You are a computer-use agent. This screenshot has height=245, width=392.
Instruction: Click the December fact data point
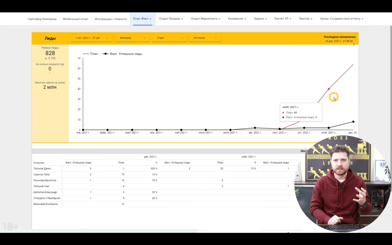(x=353, y=122)
